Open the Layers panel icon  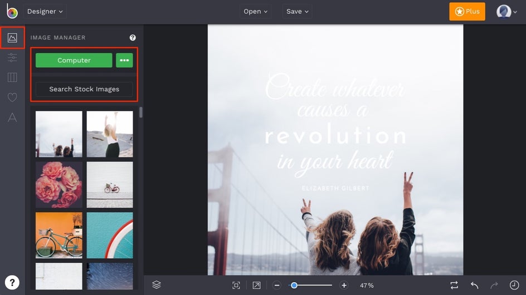157,285
